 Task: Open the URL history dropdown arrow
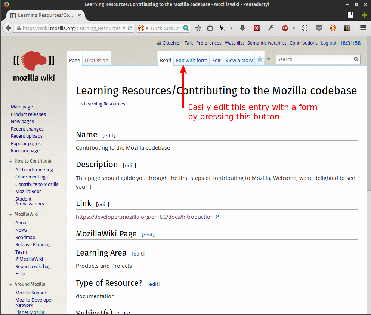pos(124,28)
